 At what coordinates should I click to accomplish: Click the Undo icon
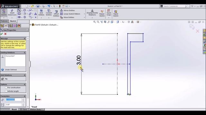(x=49, y=6)
